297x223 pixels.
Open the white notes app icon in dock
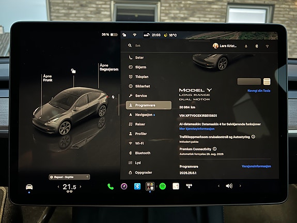[x=176, y=186]
